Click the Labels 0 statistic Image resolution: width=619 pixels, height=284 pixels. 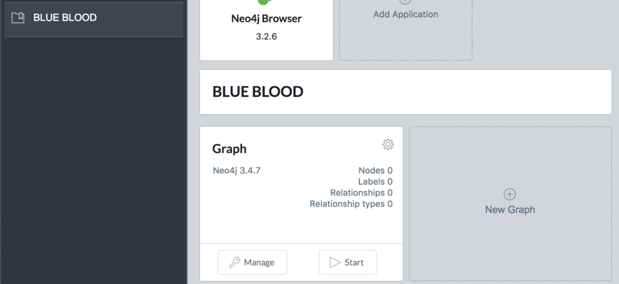click(x=375, y=181)
